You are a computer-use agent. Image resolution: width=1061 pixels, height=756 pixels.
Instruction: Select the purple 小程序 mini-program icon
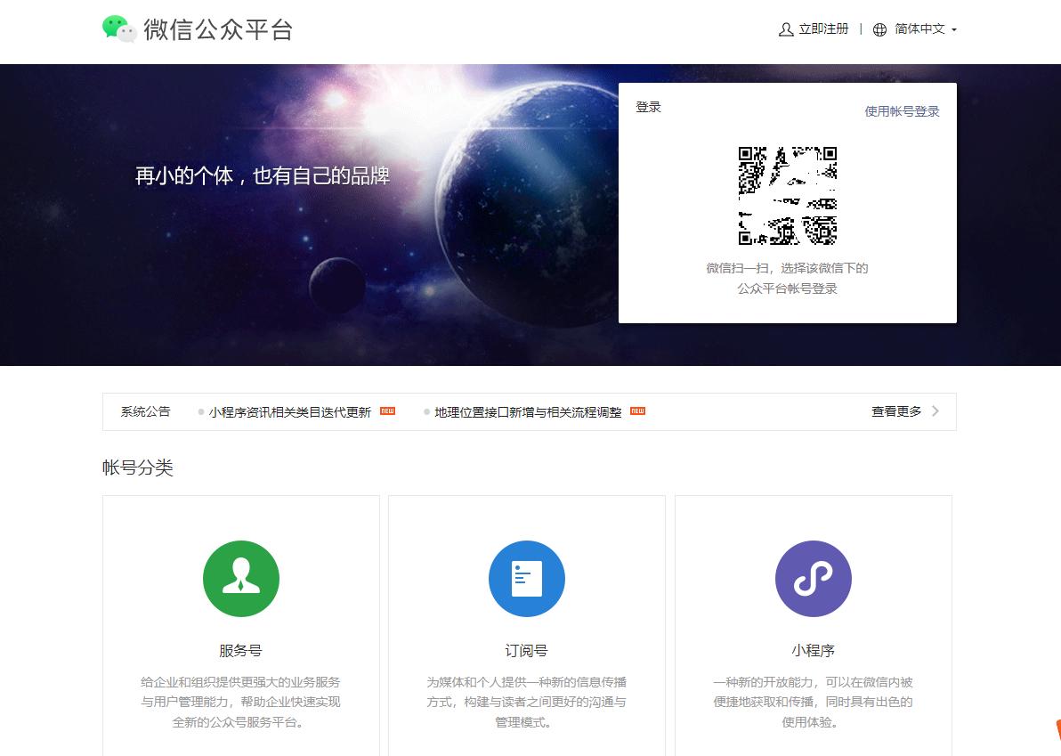click(x=813, y=579)
